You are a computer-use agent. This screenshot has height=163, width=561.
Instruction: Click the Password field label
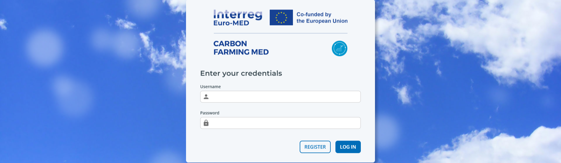coord(210,113)
